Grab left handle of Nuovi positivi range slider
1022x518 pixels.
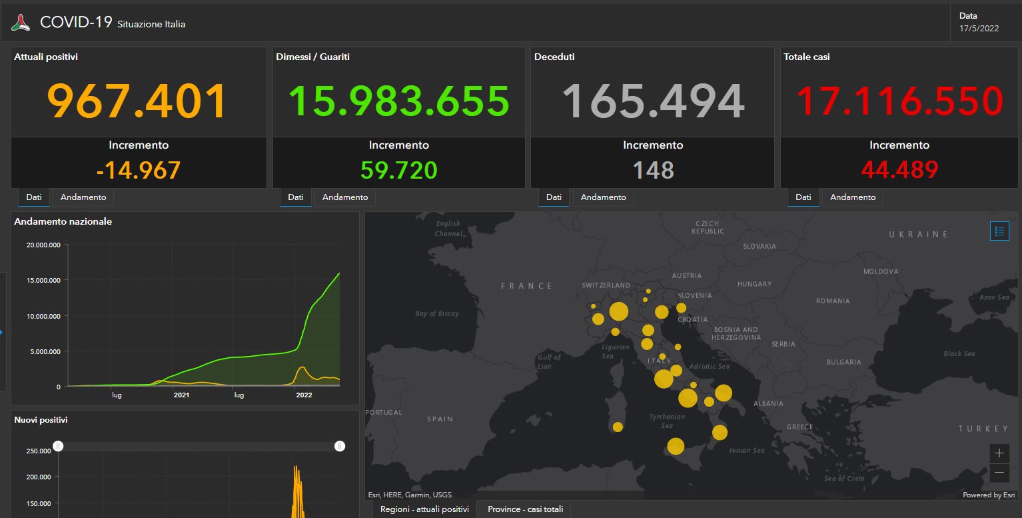58,446
